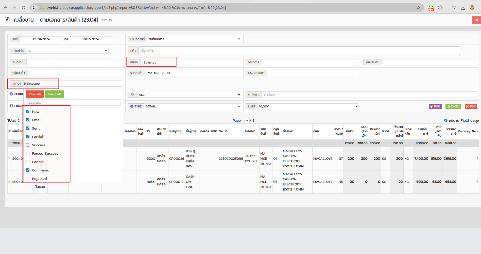Click the Tax ID column header
Viewport: 481px width, 254px height.
tap(223, 131)
